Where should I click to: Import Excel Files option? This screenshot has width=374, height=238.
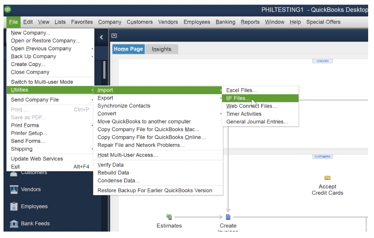coord(260,90)
